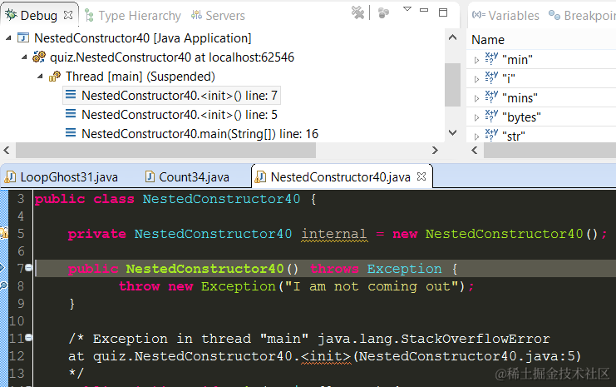
Task: Close the NestedConstructor40.java editor tab
Action: tap(421, 176)
